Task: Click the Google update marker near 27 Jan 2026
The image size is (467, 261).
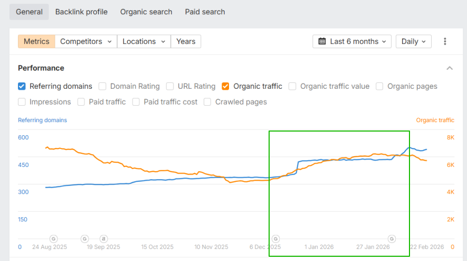Action: tap(392, 239)
